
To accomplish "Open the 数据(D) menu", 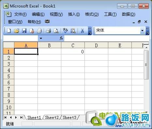I will [x=129, y=14].
